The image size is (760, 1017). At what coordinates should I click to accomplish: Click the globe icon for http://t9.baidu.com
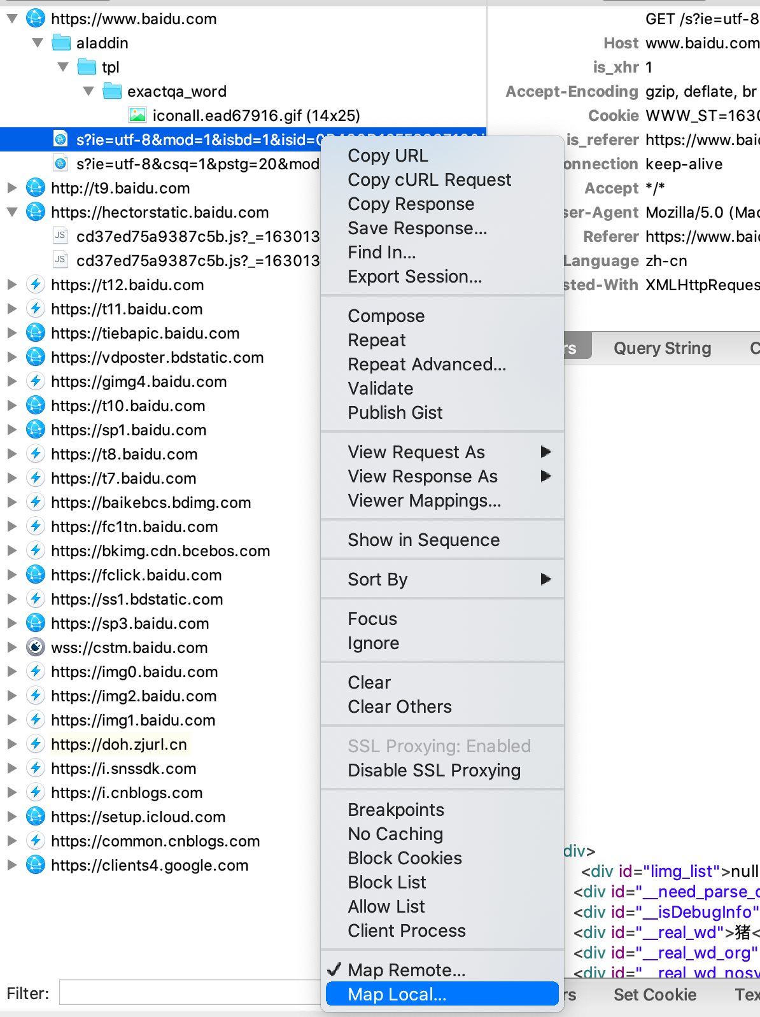coord(36,188)
